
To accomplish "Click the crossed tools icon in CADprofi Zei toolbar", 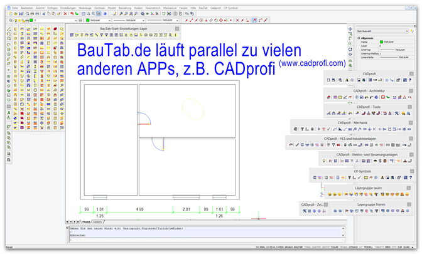I will coord(305,211).
